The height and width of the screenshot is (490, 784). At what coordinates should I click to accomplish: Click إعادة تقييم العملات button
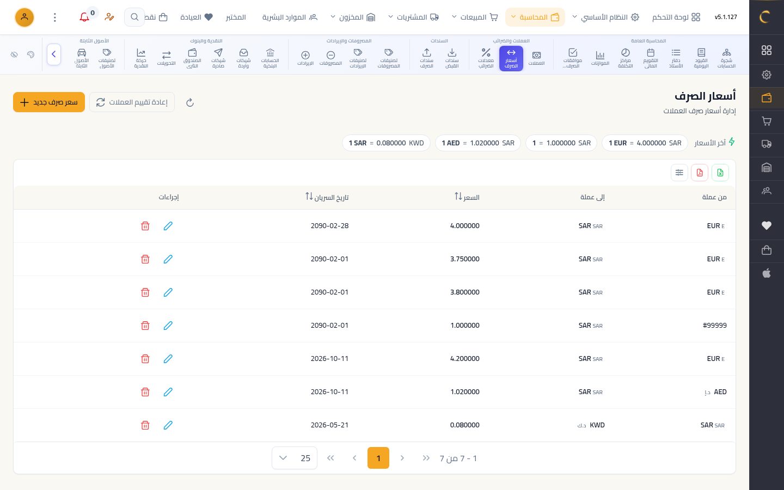click(x=132, y=102)
